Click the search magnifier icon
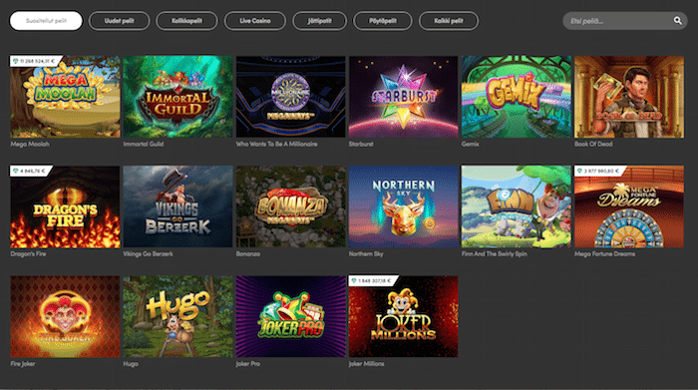This screenshot has width=698, height=390. click(677, 21)
